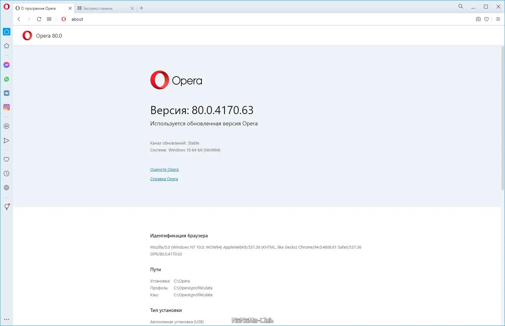Open the 'Справка Opera' link
This screenshot has width=505, height=326.
(164, 179)
